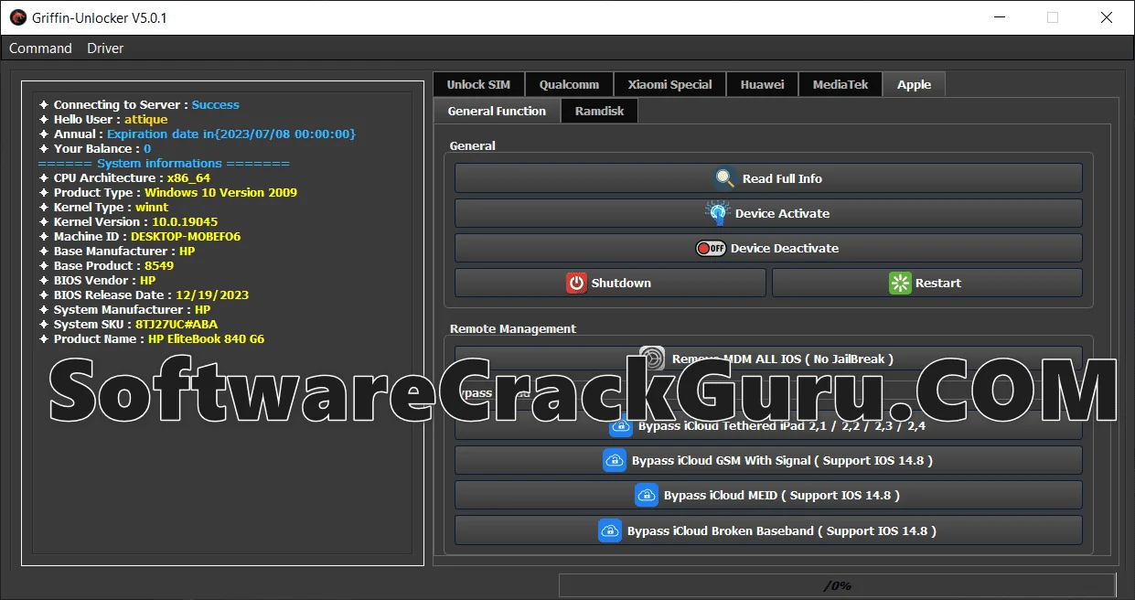Click the 'Kernel Type : winnt' line
Viewport: 1135px width, 600px height.
click(104, 207)
